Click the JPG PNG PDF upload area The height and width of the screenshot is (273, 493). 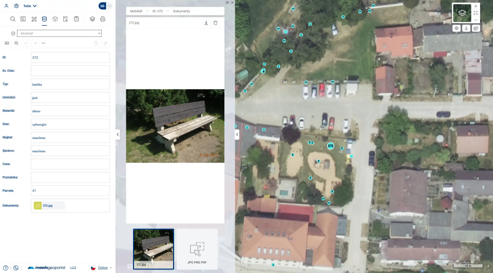click(197, 250)
